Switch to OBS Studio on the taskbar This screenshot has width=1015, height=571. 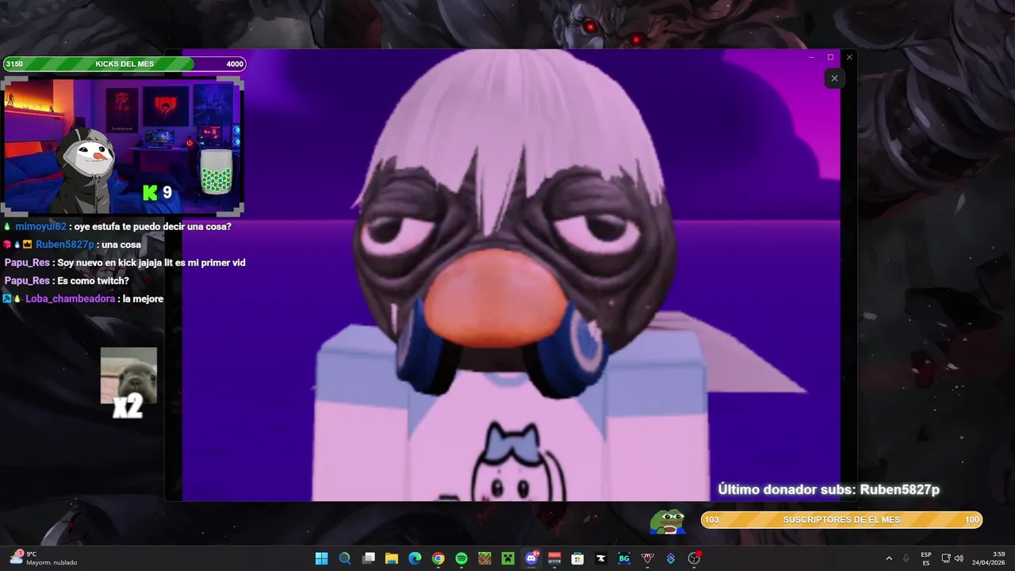pos(694,558)
